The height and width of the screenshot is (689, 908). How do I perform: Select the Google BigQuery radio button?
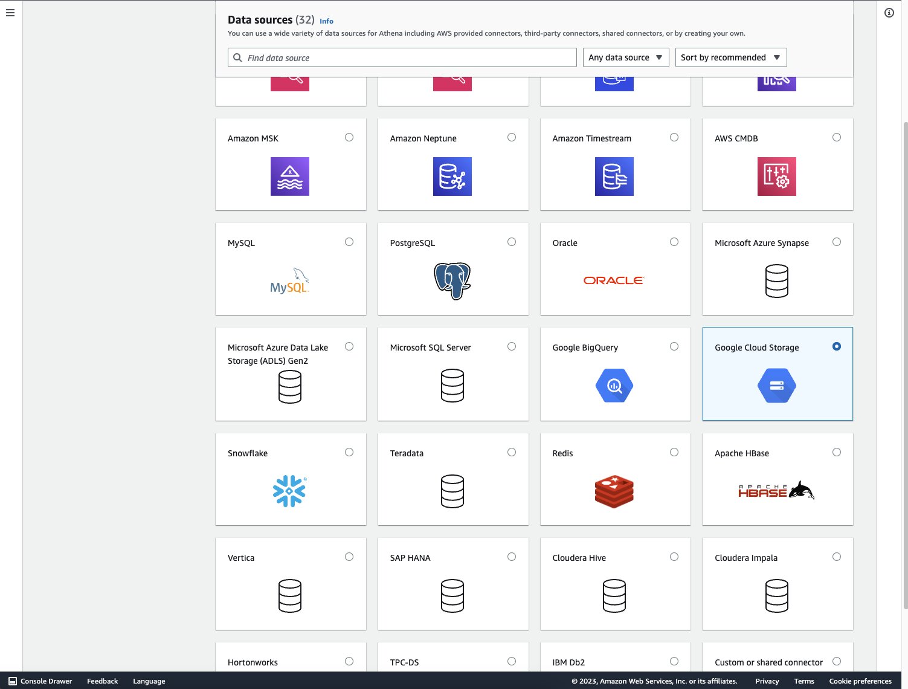[674, 346]
